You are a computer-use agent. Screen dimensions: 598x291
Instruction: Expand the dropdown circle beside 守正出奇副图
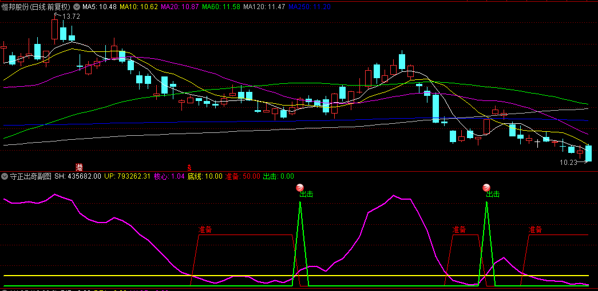[5, 176]
